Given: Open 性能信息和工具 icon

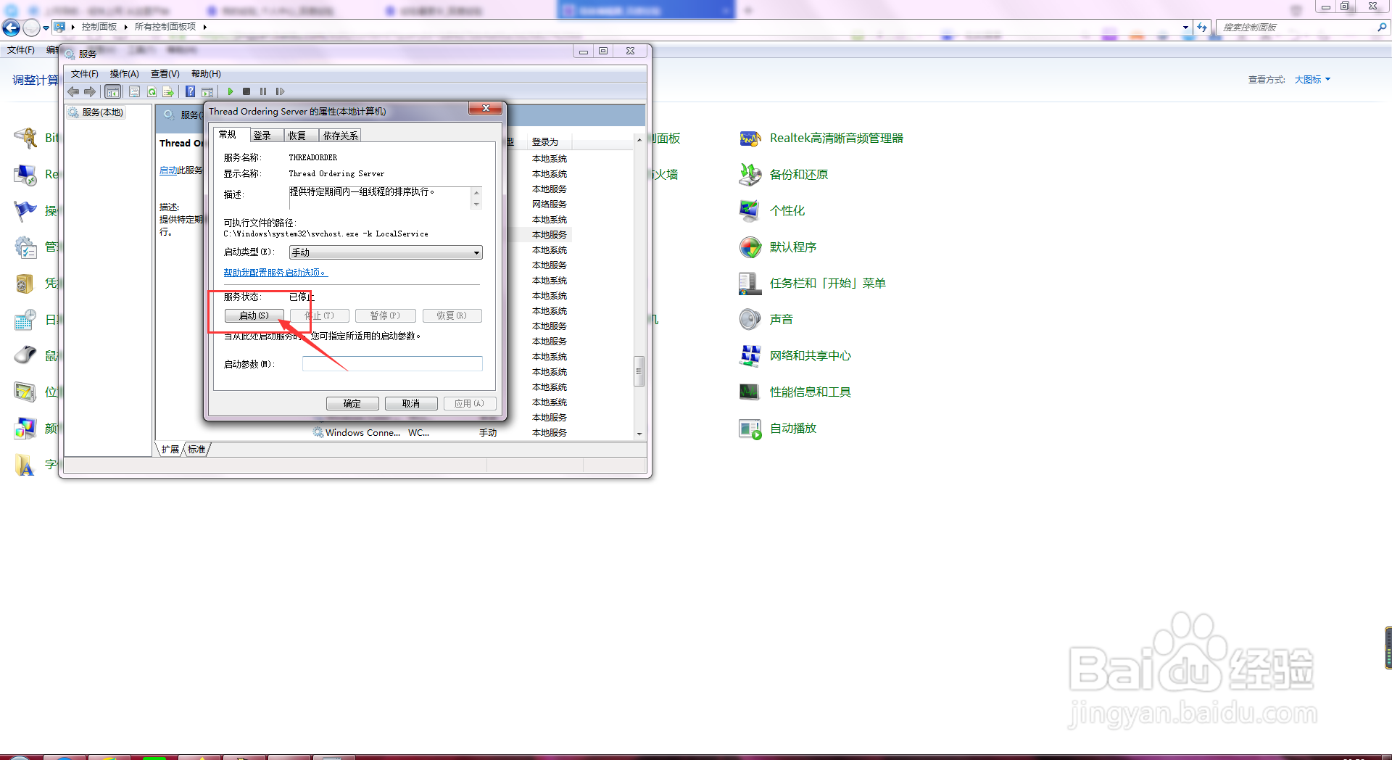Looking at the screenshot, I should [750, 392].
